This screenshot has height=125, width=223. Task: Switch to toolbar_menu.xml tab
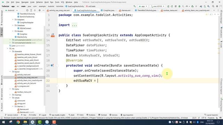(169, 10)
